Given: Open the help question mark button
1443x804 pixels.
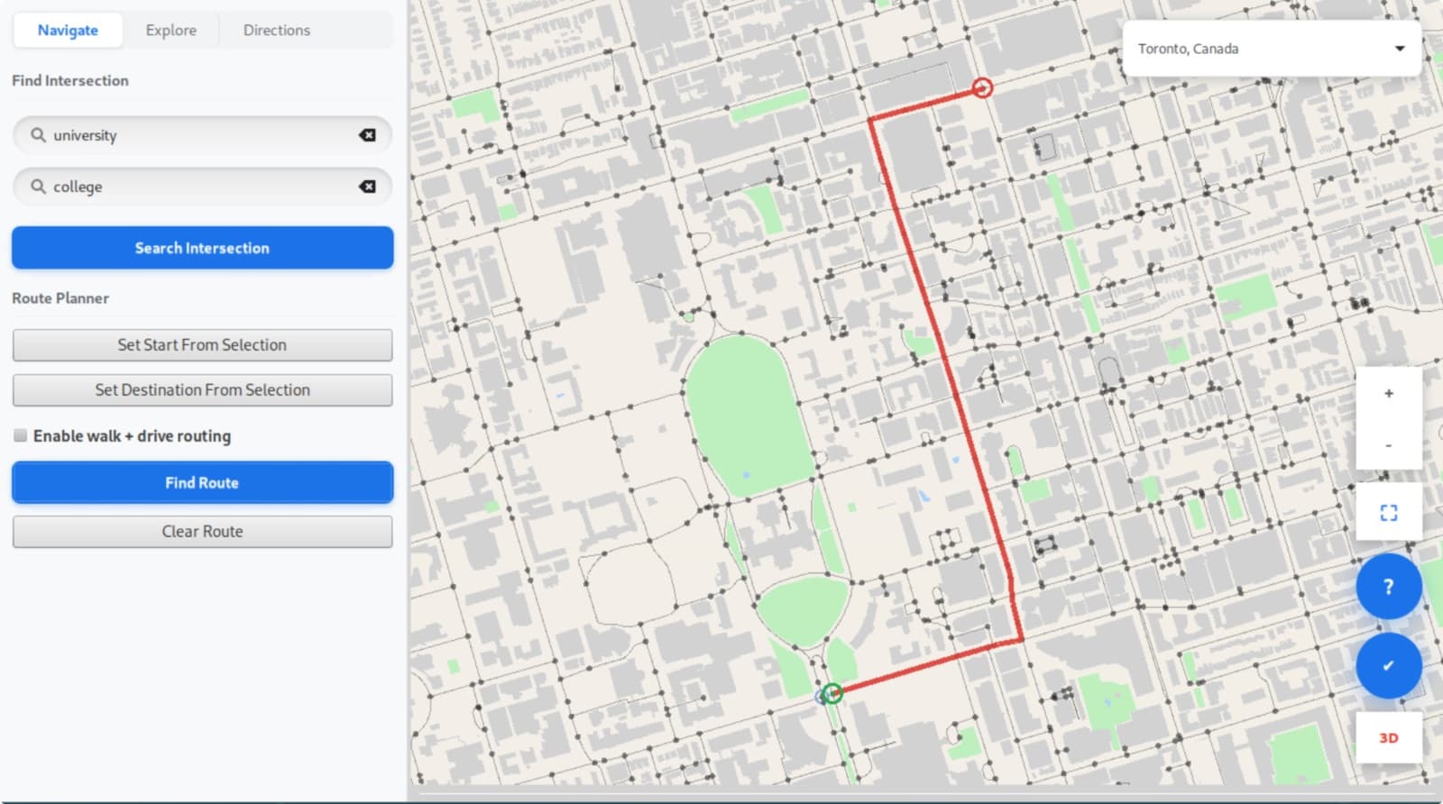Looking at the screenshot, I should (1389, 587).
